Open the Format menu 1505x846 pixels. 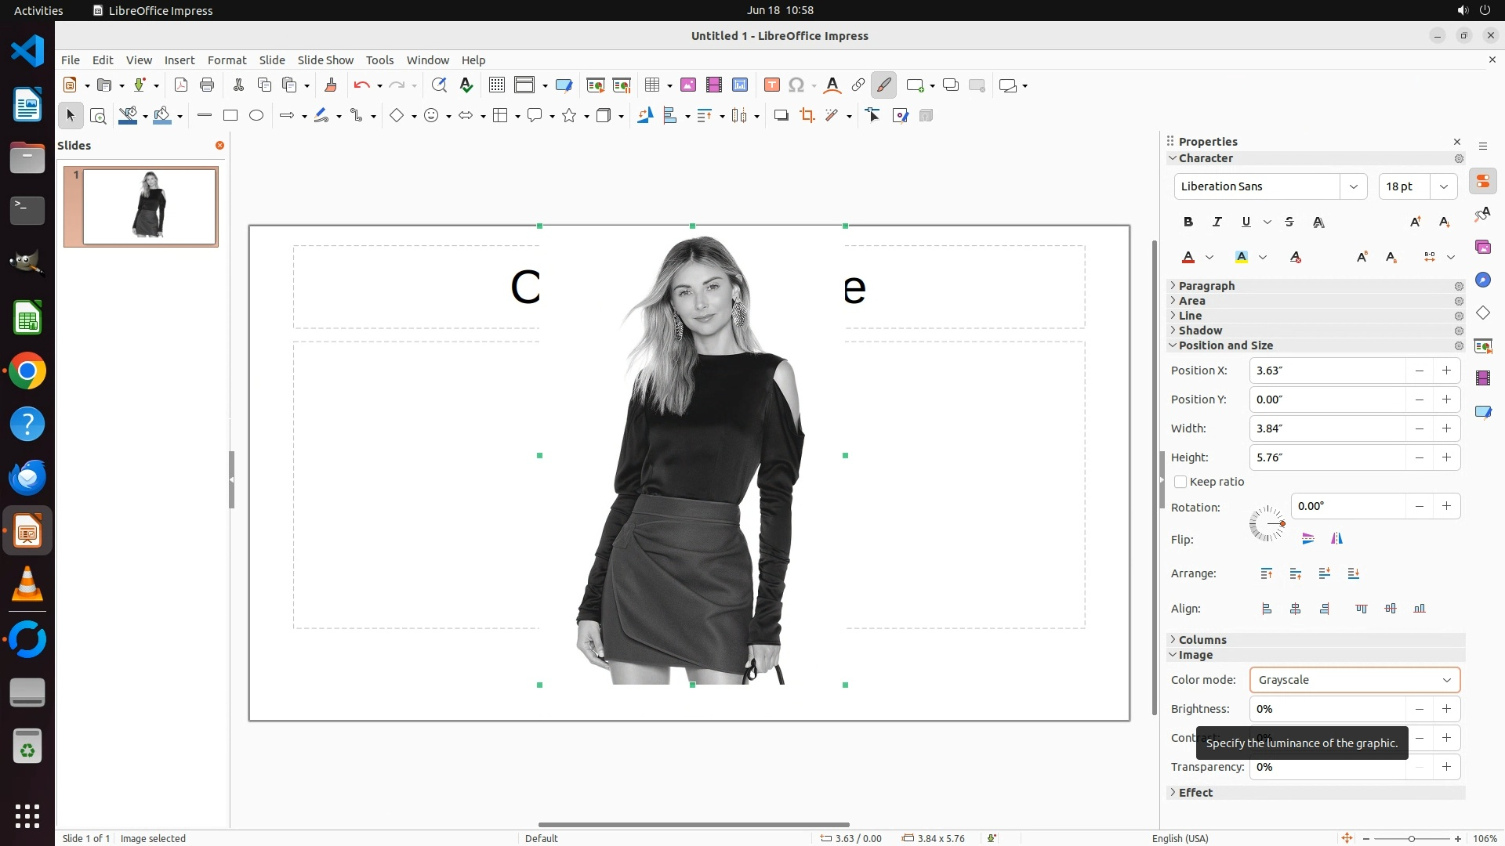pos(227,60)
